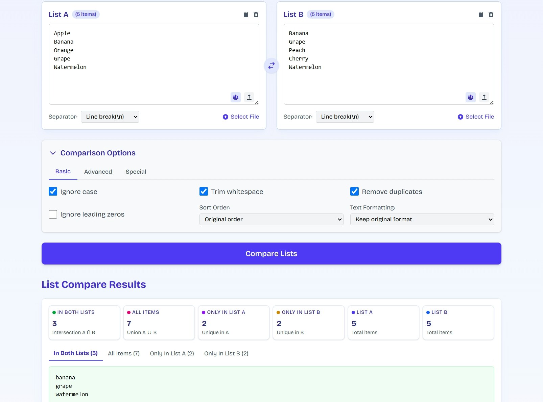
Task: Toggle Ignore case checkbox
Action: coord(53,192)
